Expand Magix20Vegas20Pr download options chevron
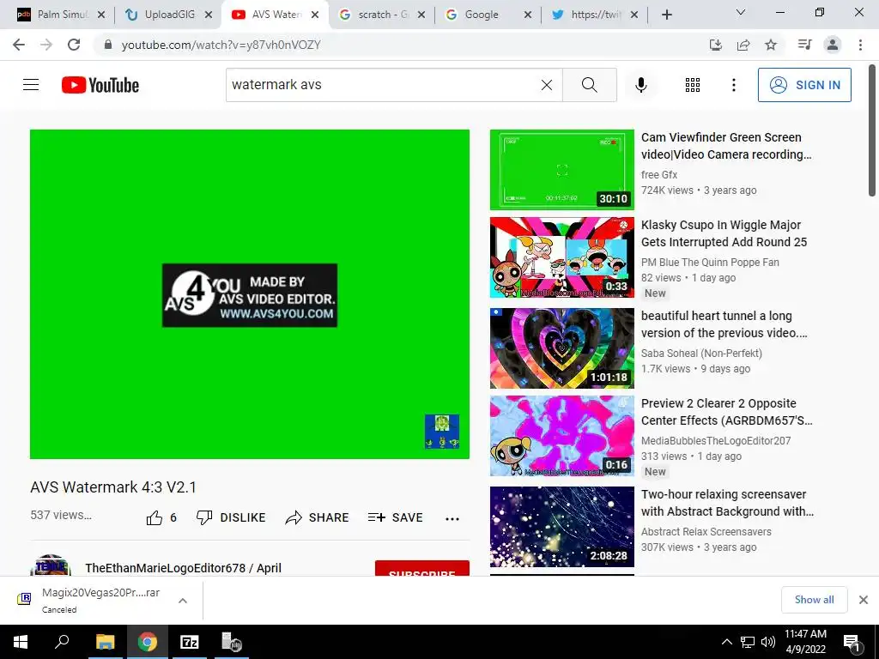 tap(182, 601)
